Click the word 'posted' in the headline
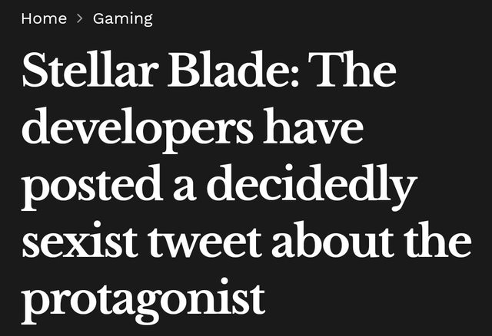Image resolution: width=492 pixels, height=336 pixels. tap(92, 187)
